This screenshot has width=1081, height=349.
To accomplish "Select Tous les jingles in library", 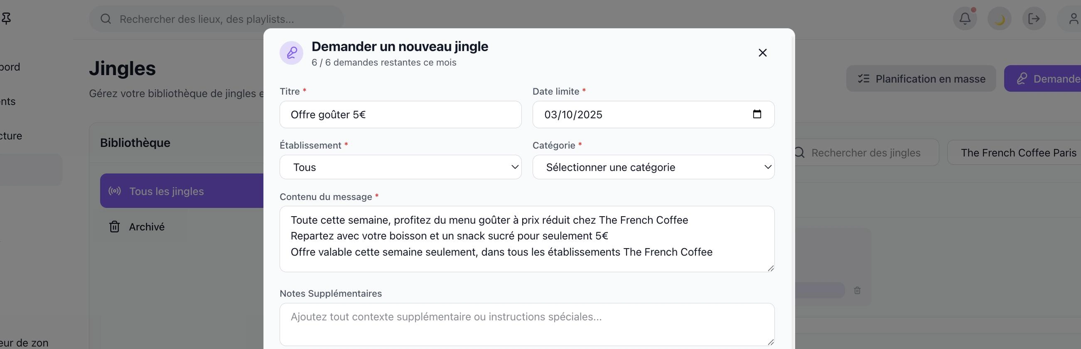I will 182,191.
